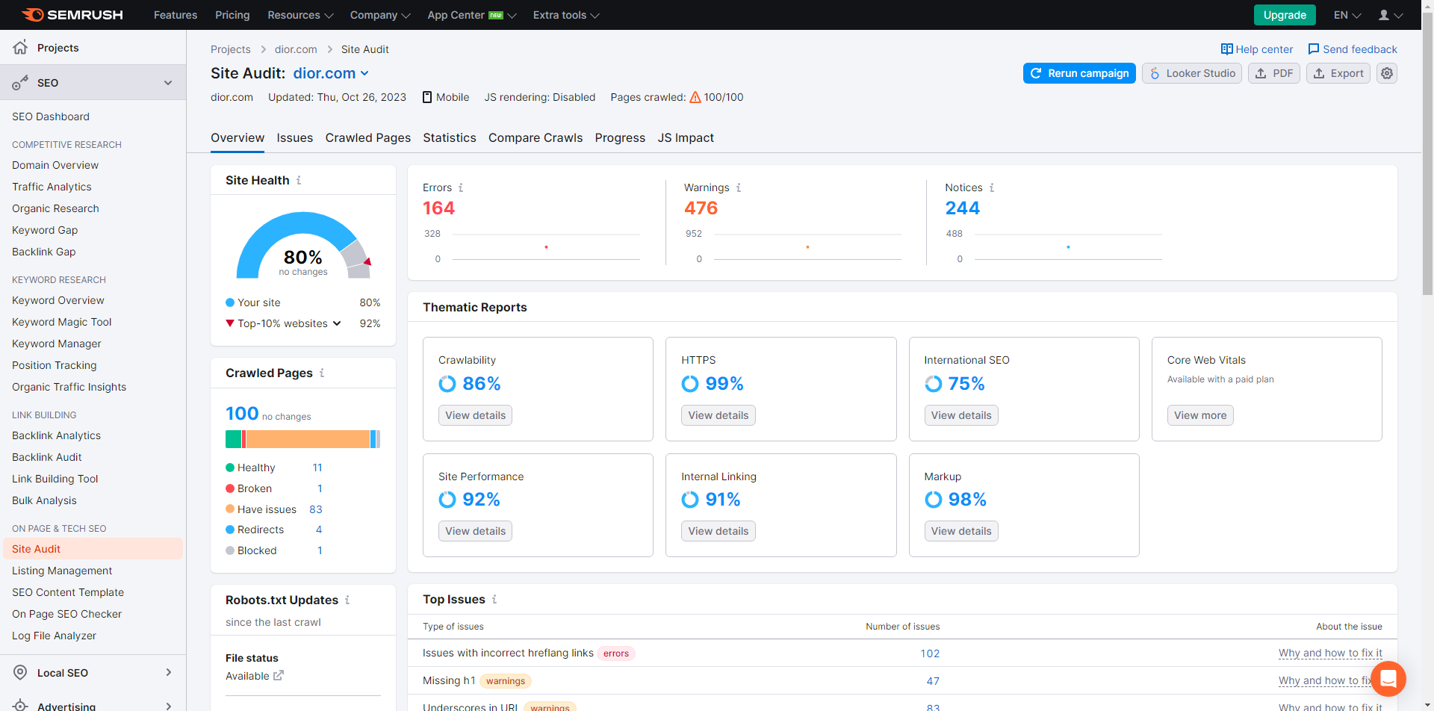
Task: Click the Markup score ring icon
Action: tap(934, 500)
